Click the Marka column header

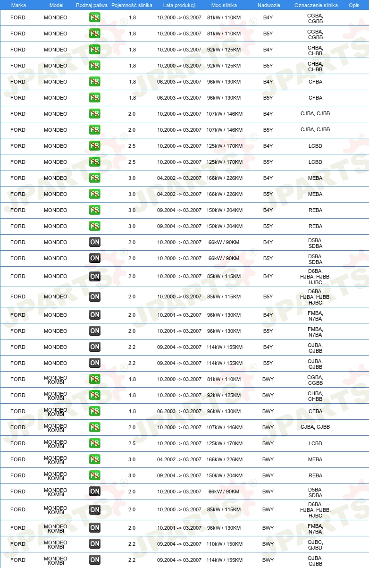(x=18, y=5)
